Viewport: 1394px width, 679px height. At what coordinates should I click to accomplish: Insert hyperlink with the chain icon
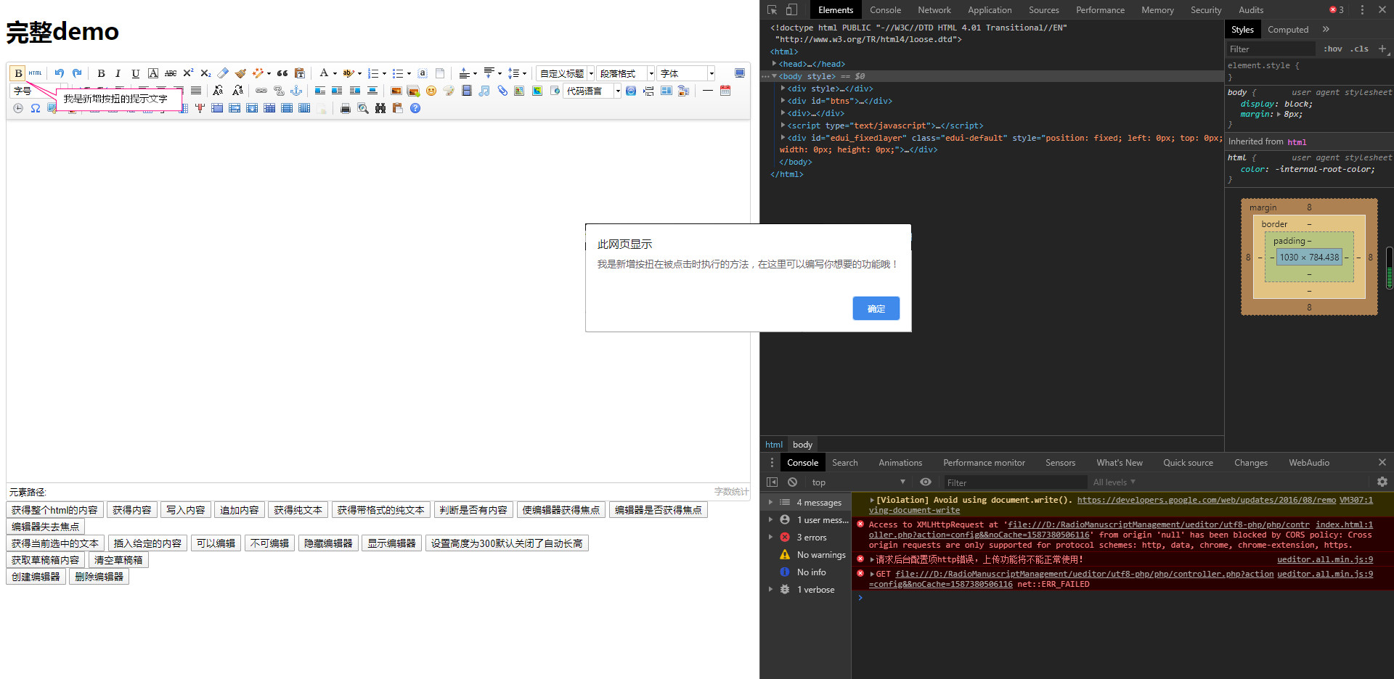click(x=261, y=91)
